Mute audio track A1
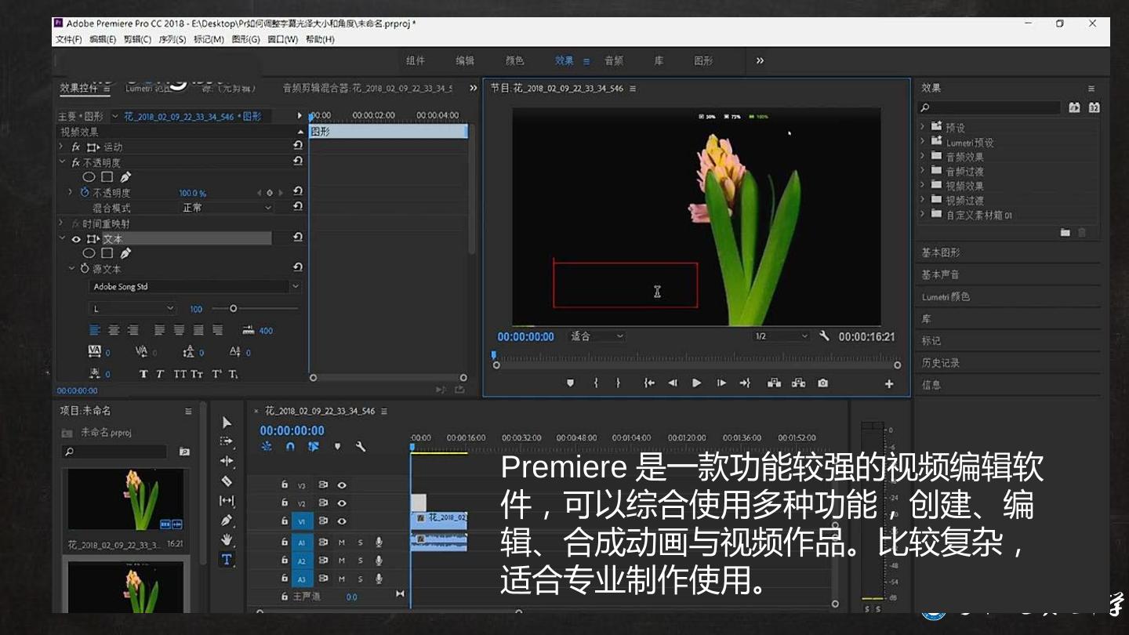 click(x=342, y=542)
